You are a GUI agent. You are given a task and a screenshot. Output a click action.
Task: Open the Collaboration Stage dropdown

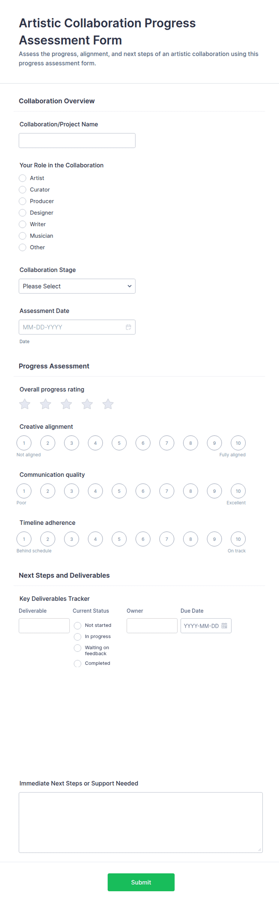[x=77, y=286]
